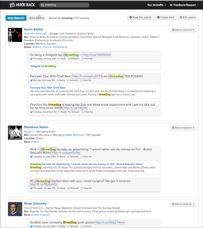Click the Twitter bird icon on Thursday, January 24th tweet

[x=31, y=59]
